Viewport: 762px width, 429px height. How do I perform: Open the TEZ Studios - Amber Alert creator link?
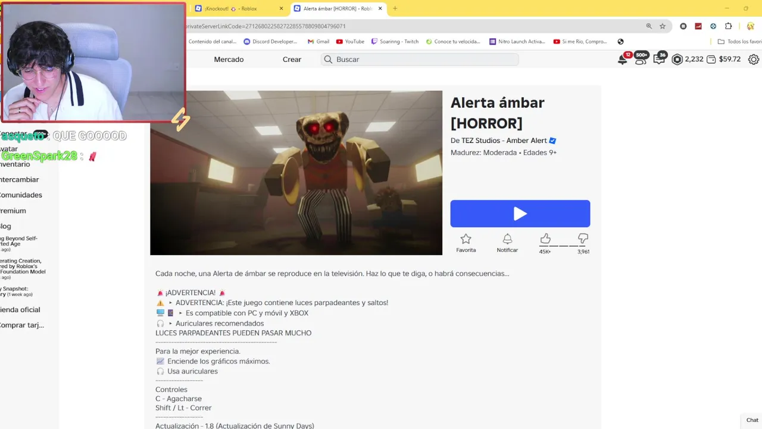(504, 141)
